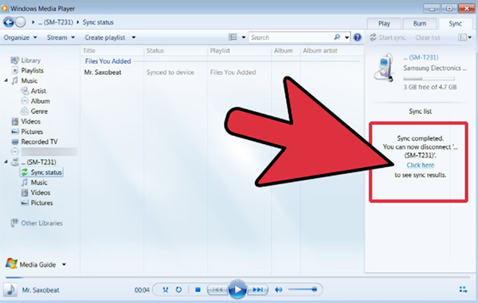Click the Synced to device status

(x=170, y=72)
